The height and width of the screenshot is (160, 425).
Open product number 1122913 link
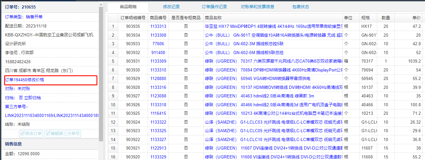tap(158, 148)
